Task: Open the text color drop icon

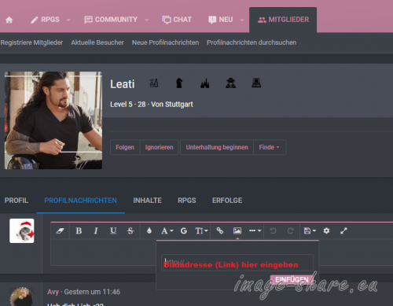Action: (x=149, y=230)
